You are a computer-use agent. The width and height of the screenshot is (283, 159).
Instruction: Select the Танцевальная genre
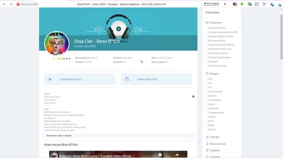(216, 113)
